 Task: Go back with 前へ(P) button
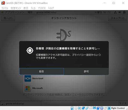(x=8, y=18)
